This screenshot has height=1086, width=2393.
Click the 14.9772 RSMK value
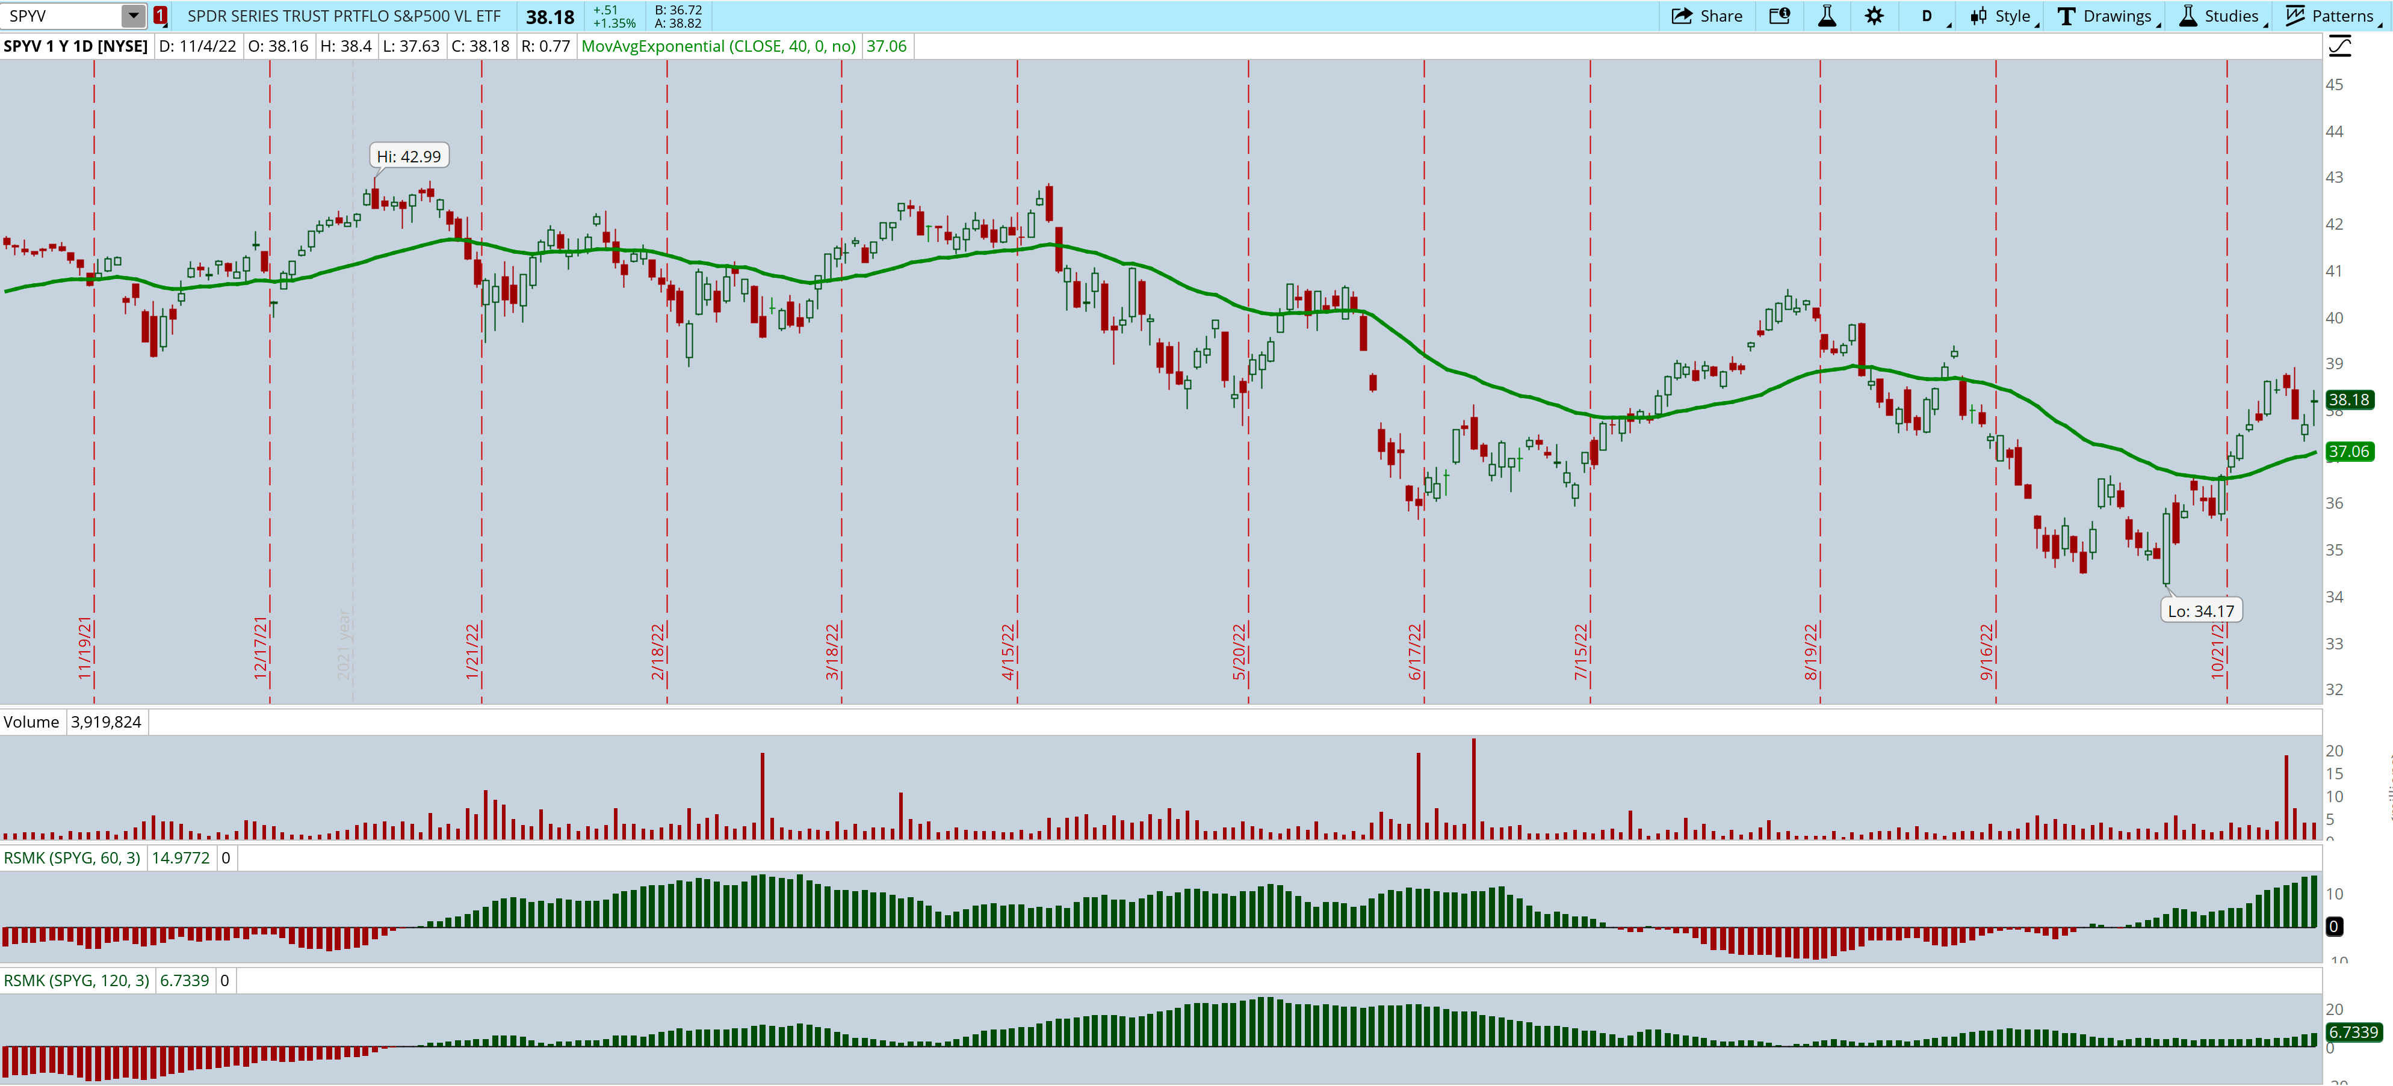[x=180, y=859]
